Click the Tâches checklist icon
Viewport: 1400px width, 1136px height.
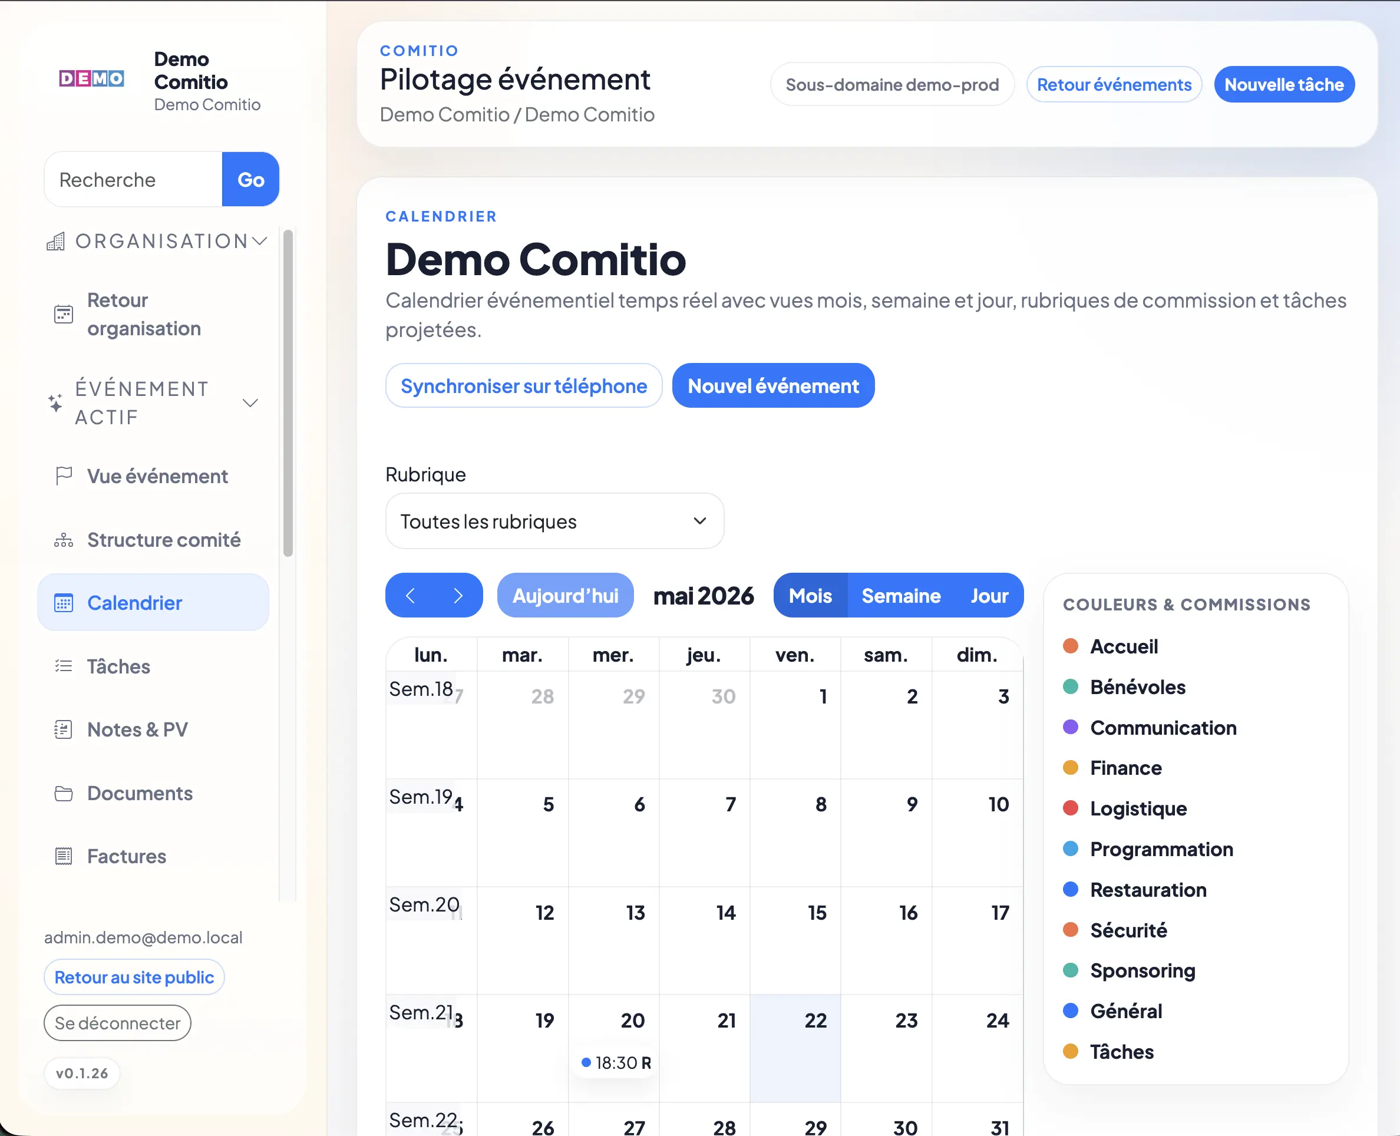[x=64, y=666]
